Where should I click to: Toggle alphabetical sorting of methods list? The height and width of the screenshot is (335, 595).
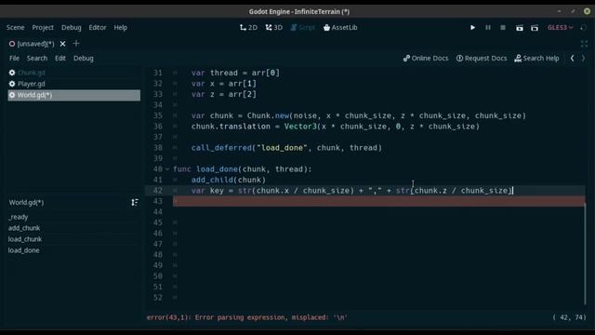(x=135, y=203)
